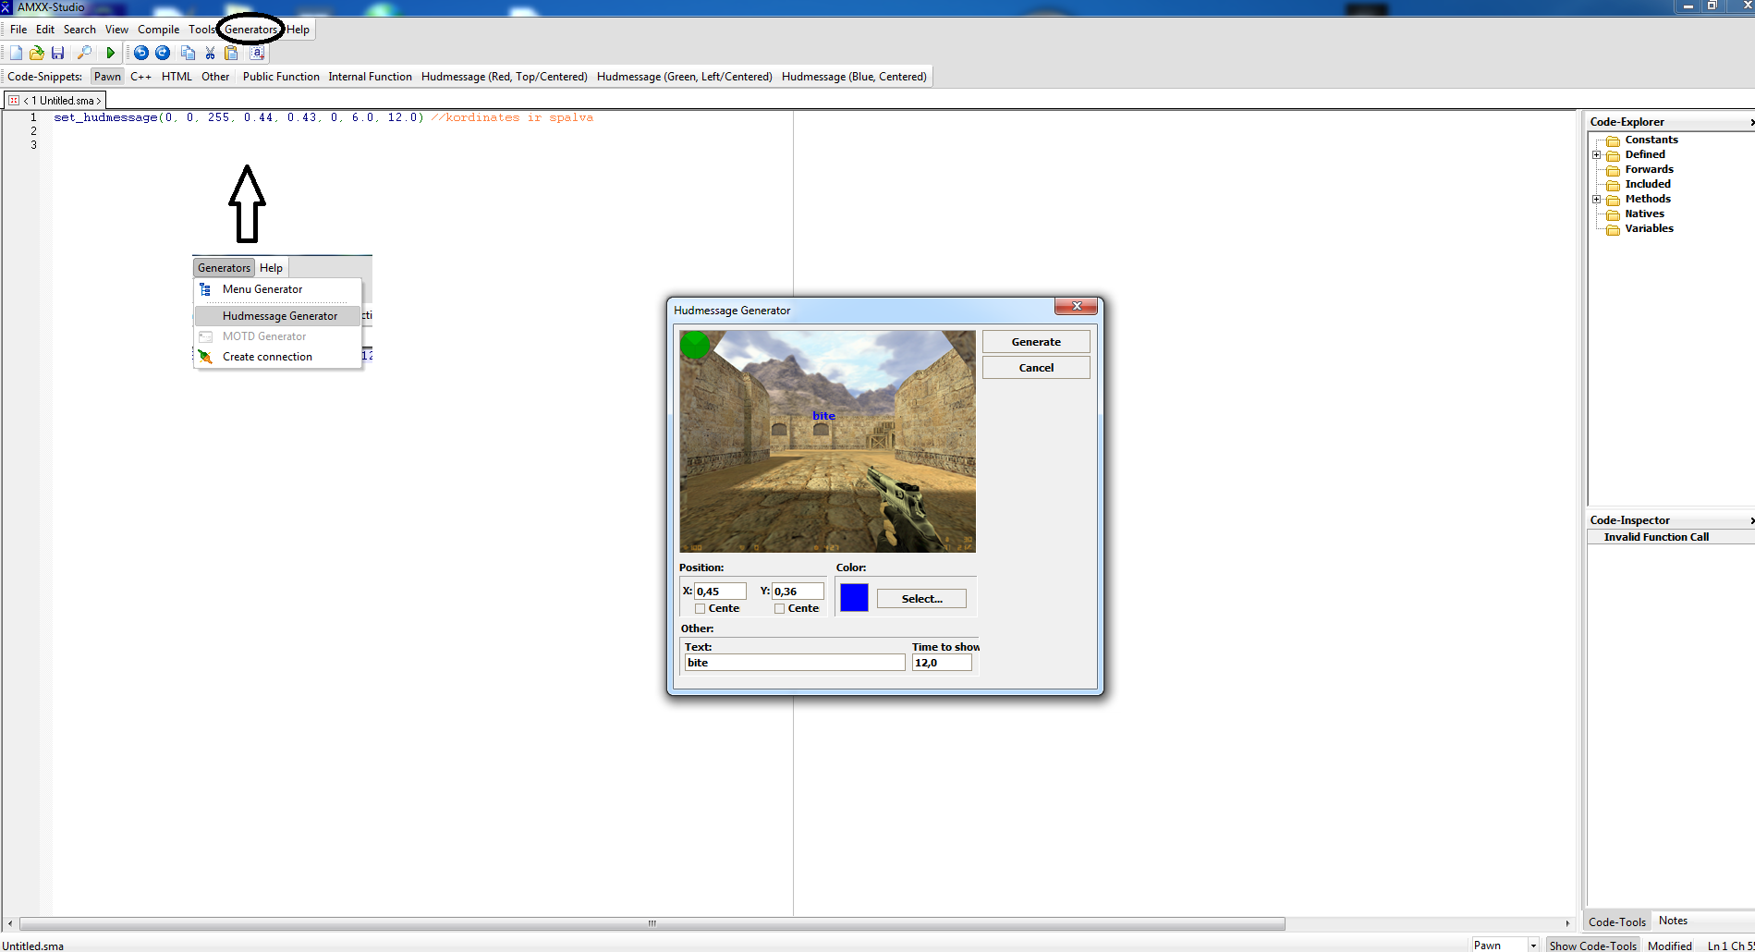The width and height of the screenshot is (1755, 952).
Task: Click left scroll arrow of horizontal scrollbar
Action: (9, 923)
